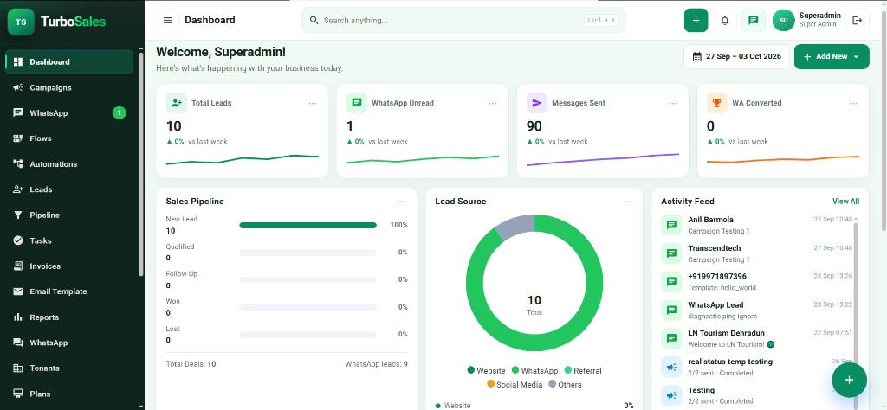
Task: Click the WhatsApp Lead message icon
Action: [x=671, y=310]
